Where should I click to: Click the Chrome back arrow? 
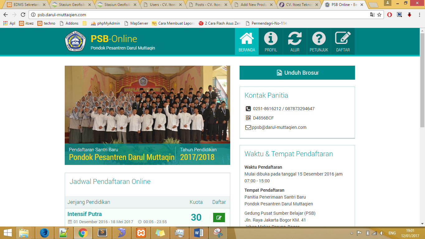coord(6,15)
